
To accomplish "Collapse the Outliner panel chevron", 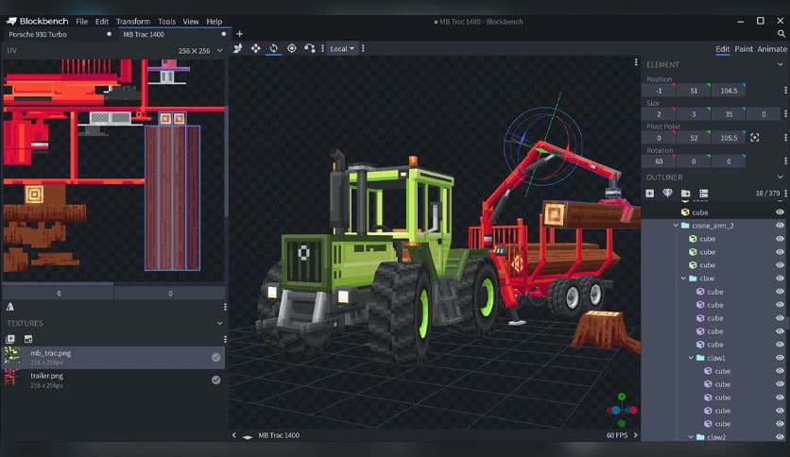I will point(780,178).
